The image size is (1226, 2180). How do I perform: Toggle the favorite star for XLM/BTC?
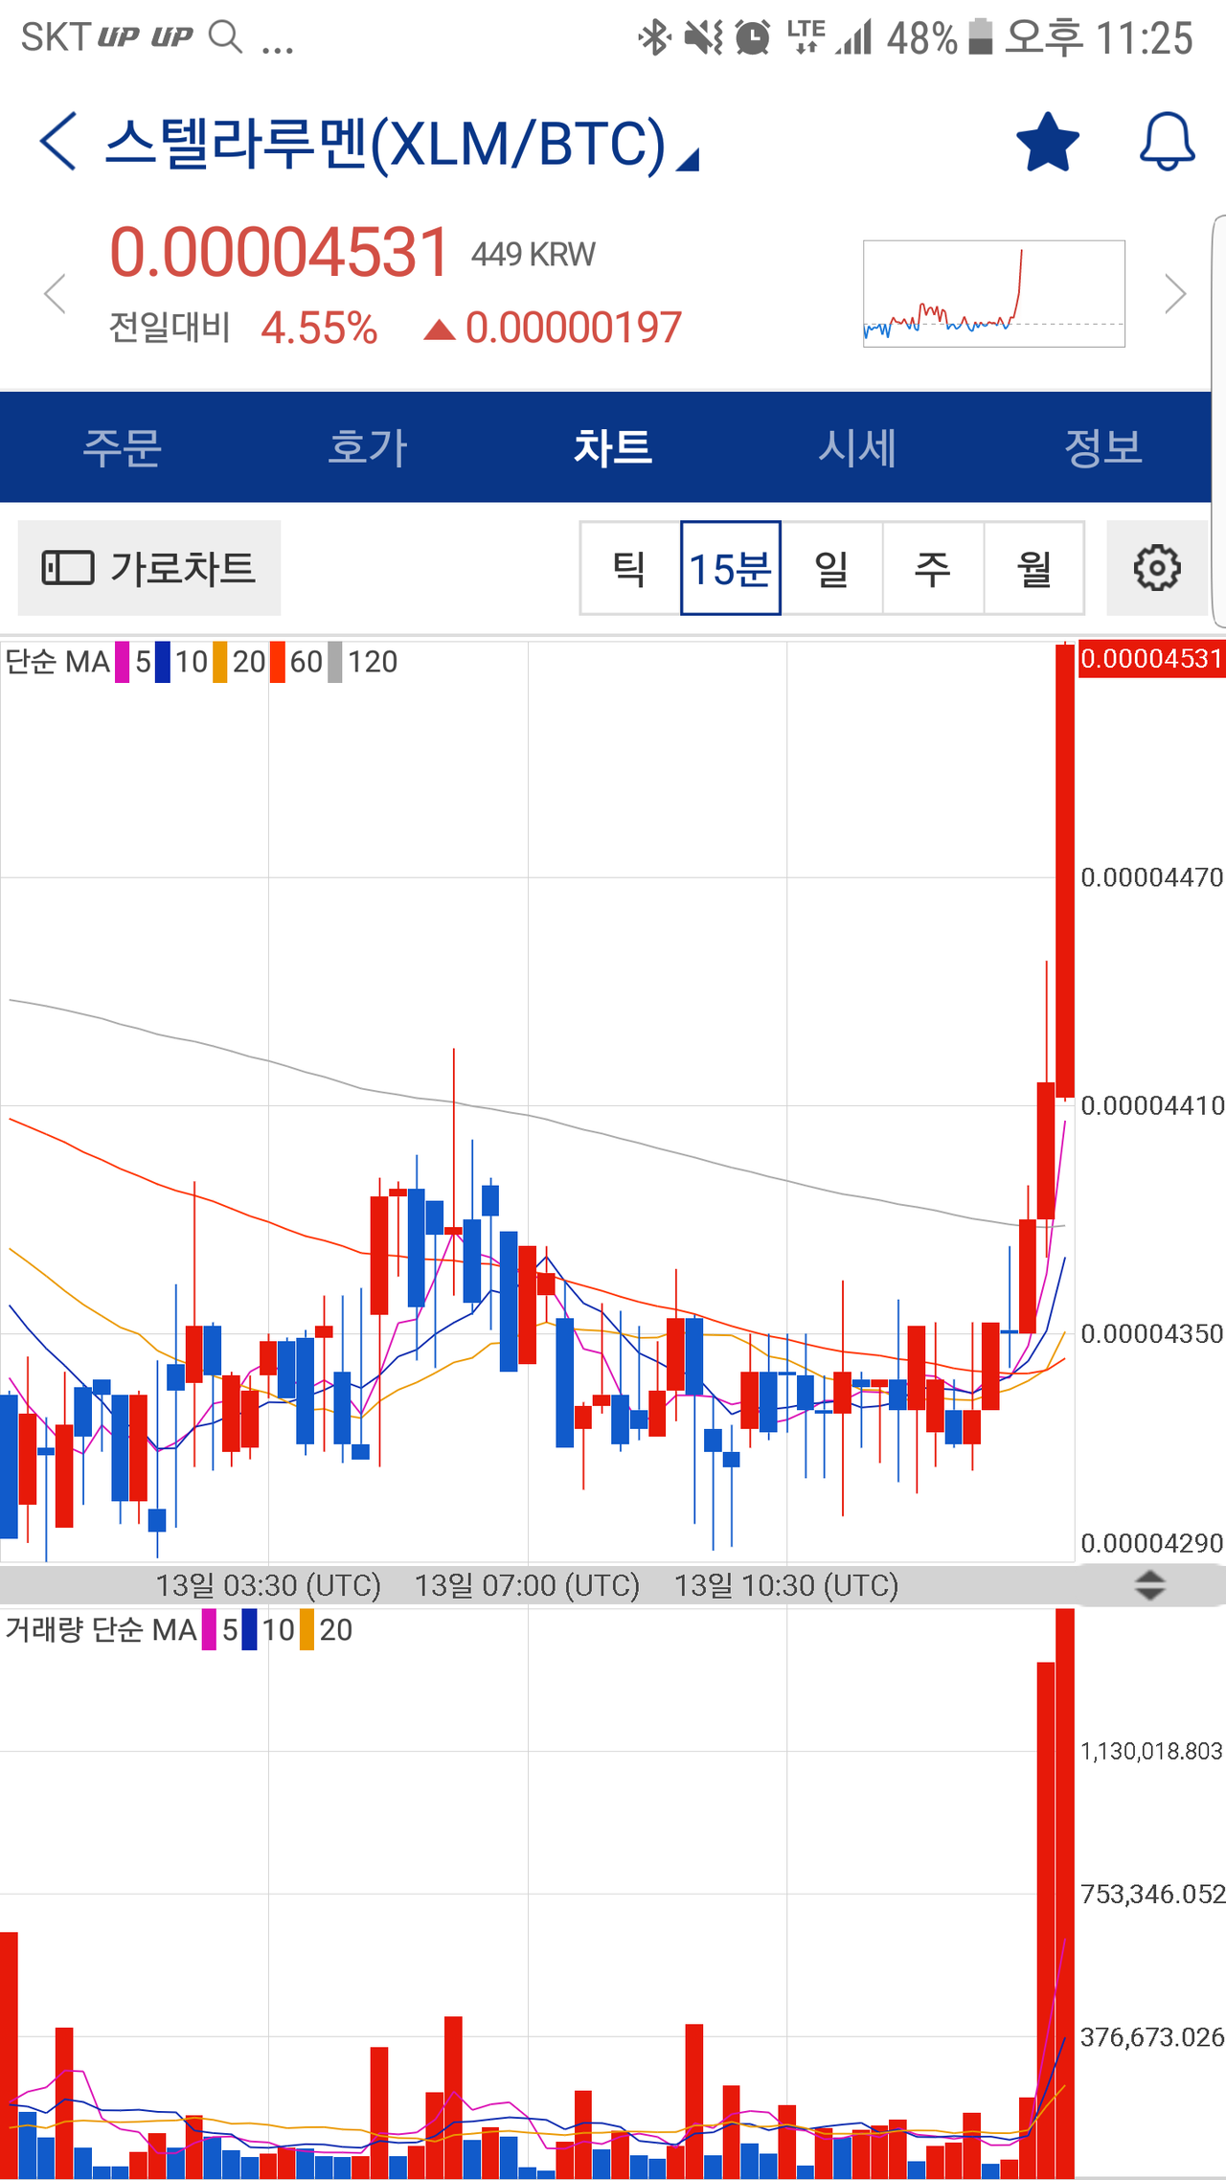pyautogui.click(x=1047, y=143)
